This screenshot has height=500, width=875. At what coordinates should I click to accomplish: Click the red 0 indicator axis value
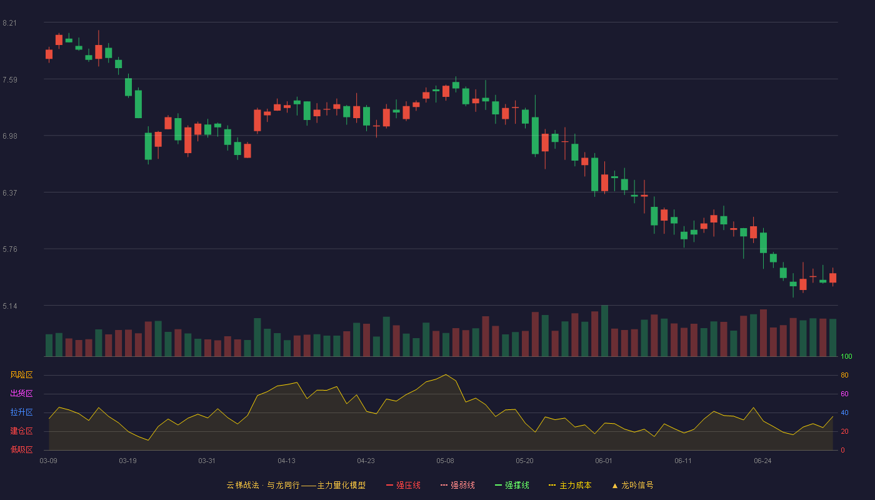pyautogui.click(x=842, y=450)
